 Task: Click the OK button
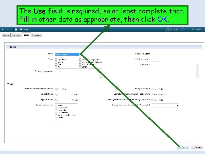tap(183, 147)
